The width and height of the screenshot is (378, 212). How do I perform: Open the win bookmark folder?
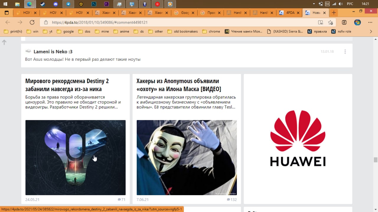[x=32, y=31]
